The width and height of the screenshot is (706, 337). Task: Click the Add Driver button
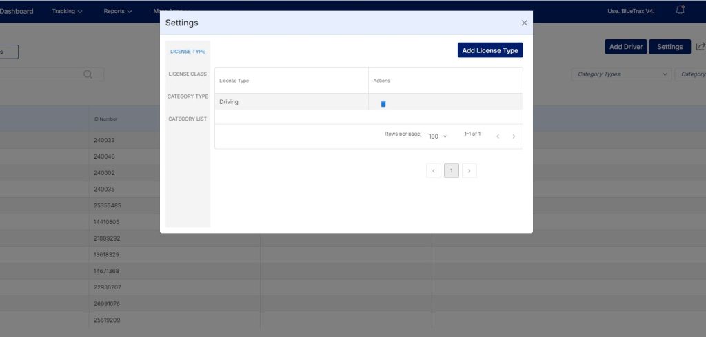pos(625,47)
